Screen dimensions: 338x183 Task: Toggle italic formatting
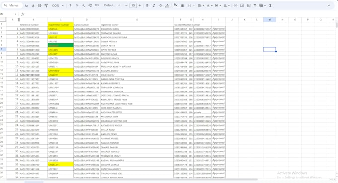point(154,5)
